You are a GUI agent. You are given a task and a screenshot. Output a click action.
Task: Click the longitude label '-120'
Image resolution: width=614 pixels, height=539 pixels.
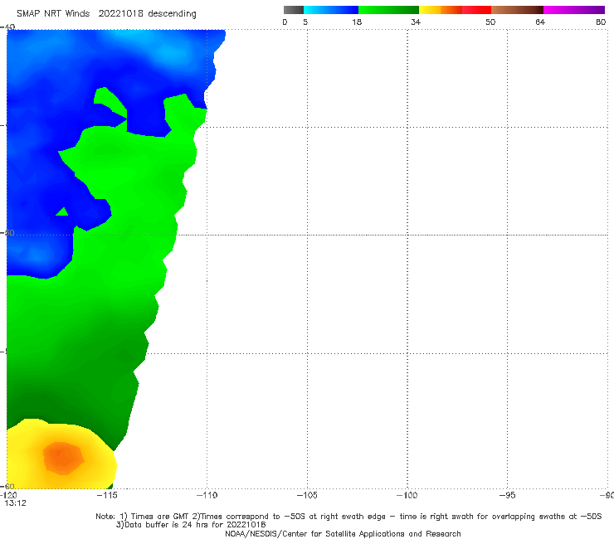(x=8, y=495)
